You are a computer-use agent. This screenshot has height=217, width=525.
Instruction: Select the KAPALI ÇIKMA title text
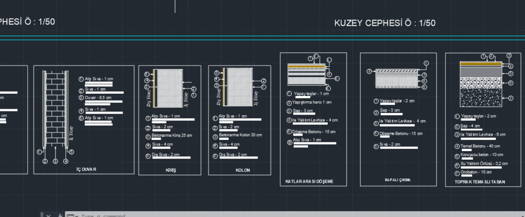point(397,180)
